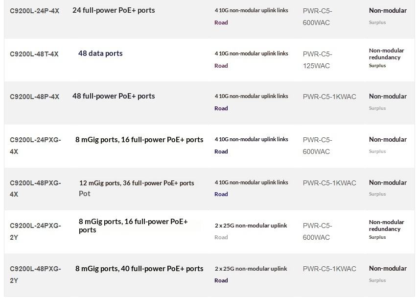Click Road link in C9200L-24P-4X row
Viewport: 418px width, 304px height.
coord(221,23)
